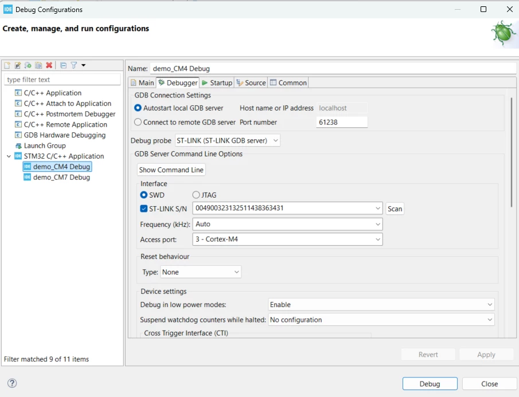Viewport: 519px width, 397px height.
Task: Click the Export launch configuration icon
Action: (x=28, y=65)
